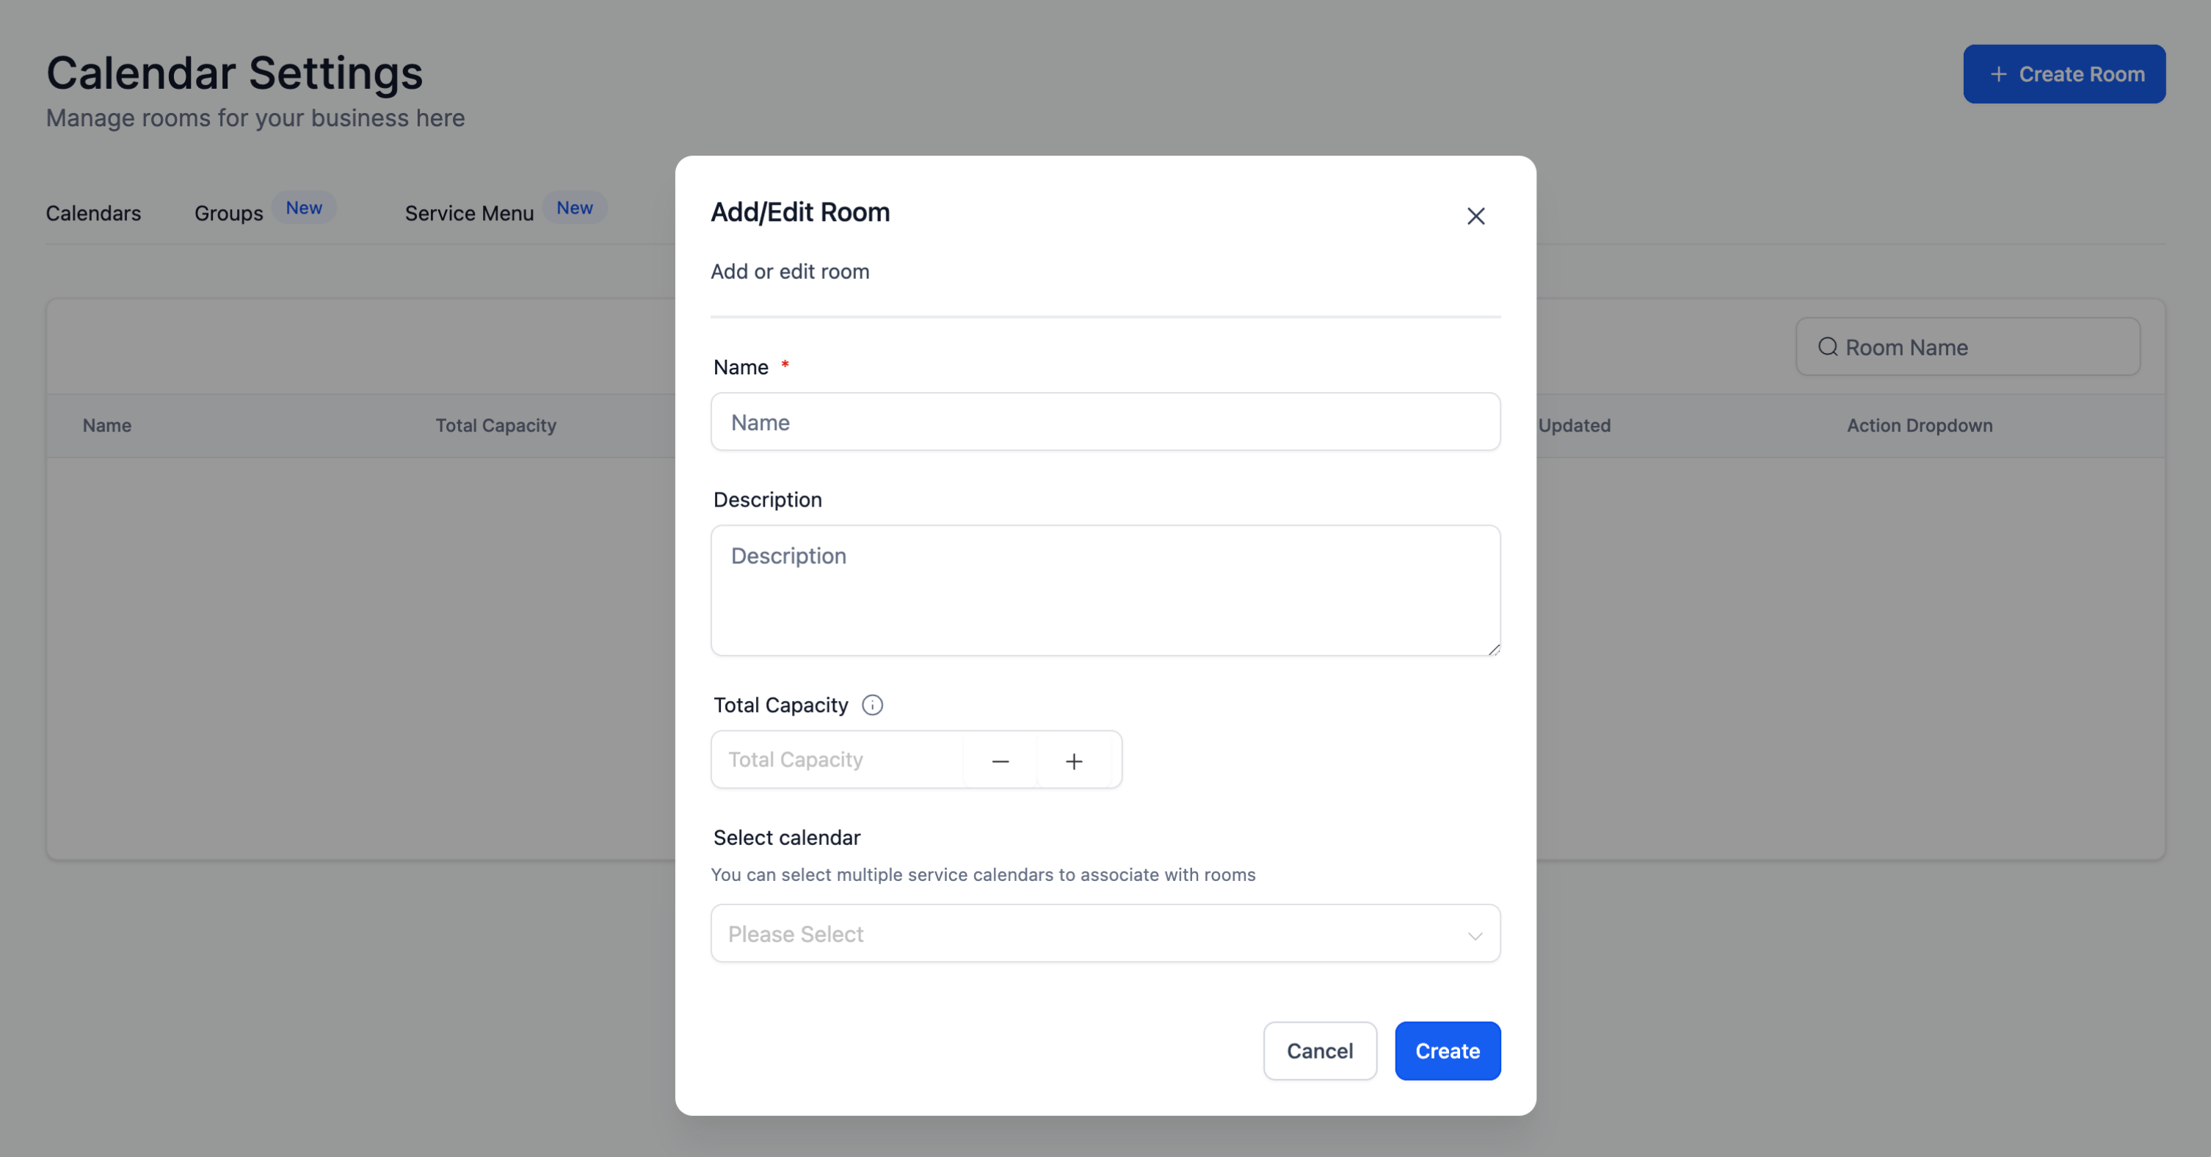This screenshot has width=2211, height=1157.
Task: Increase total capacity with plus button
Action: [1074, 761]
